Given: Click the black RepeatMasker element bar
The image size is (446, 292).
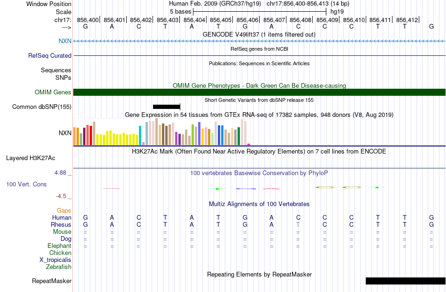Looking at the screenshot, I should 406,281.
